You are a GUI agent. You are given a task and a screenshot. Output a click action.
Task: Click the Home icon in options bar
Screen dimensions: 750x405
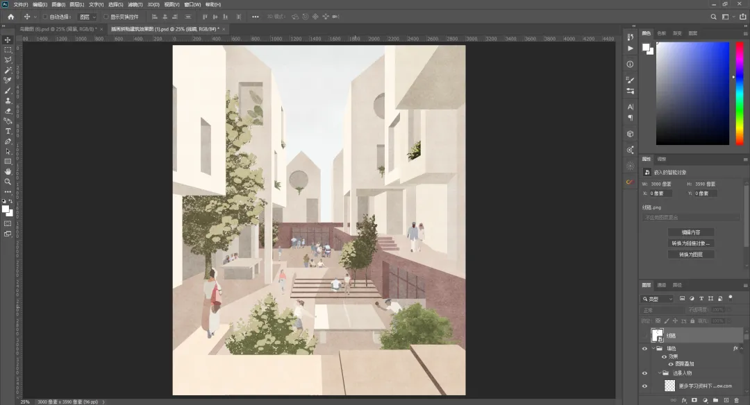click(x=10, y=17)
